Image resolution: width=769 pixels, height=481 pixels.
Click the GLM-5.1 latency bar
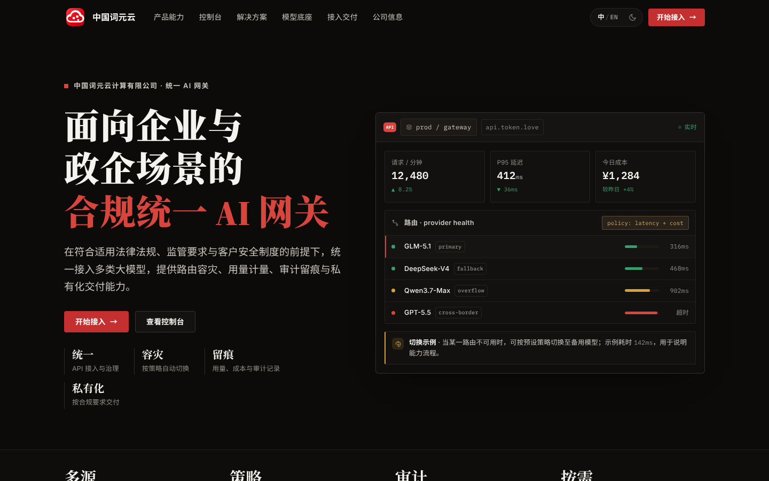642,246
